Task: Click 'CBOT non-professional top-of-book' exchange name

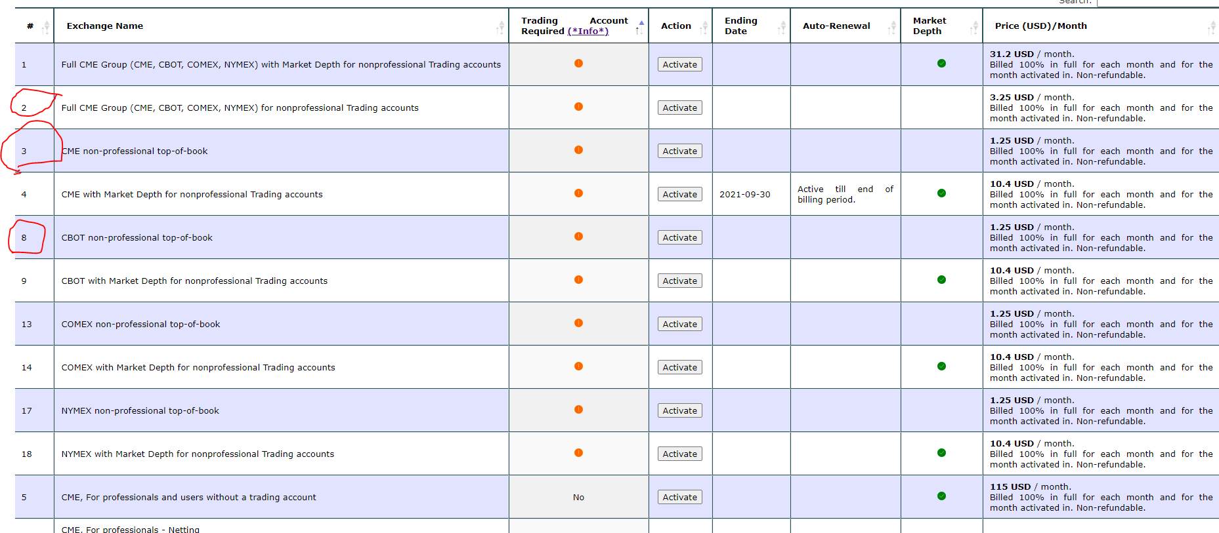Action: pyautogui.click(x=137, y=238)
